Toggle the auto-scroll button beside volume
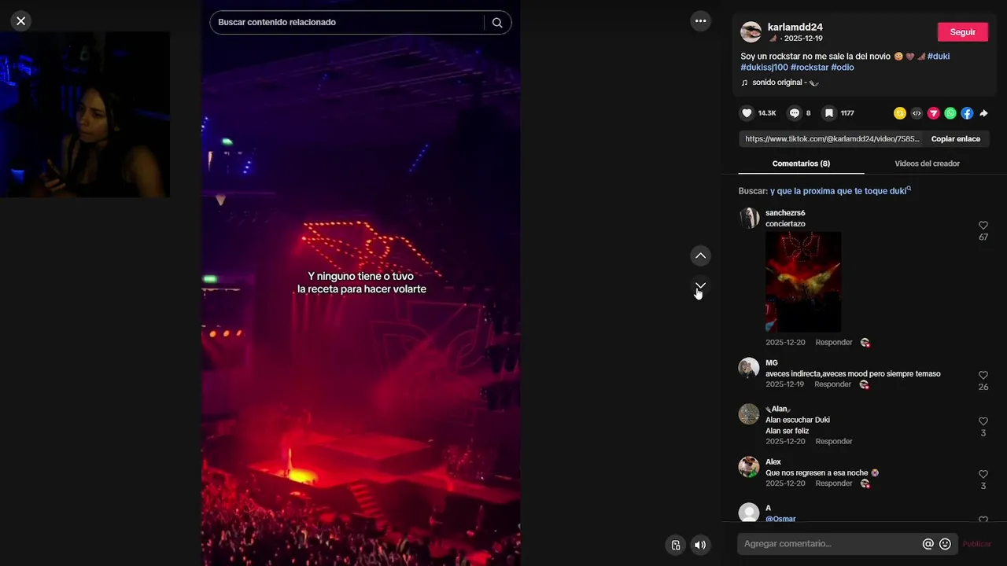Viewport: 1007px width, 566px height. click(x=675, y=545)
